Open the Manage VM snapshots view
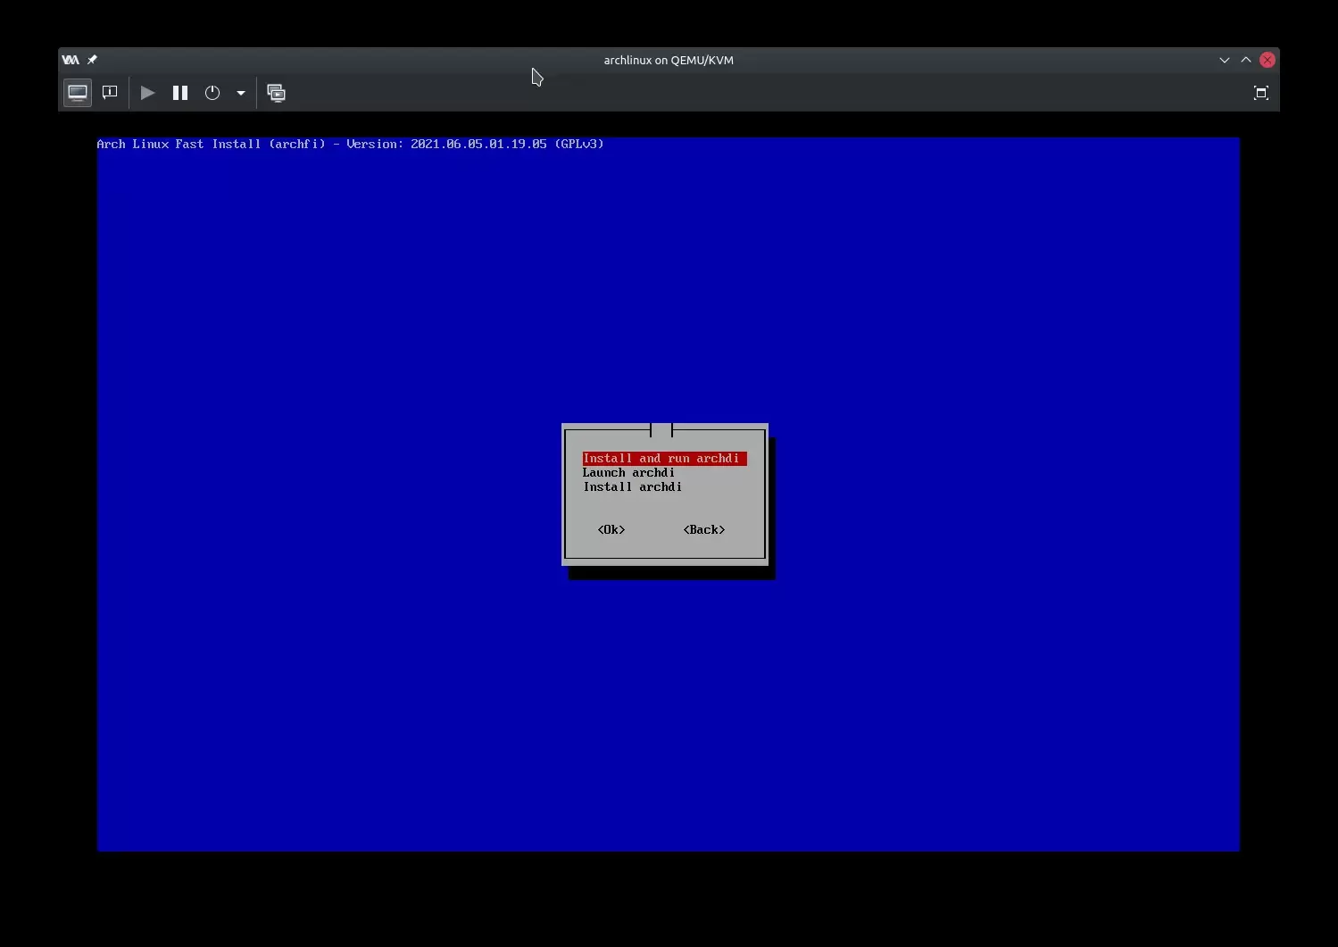The width and height of the screenshot is (1338, 947). pos(277,93)
